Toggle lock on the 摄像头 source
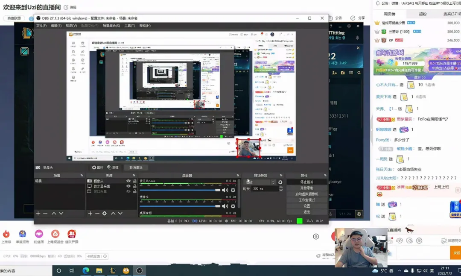This screenshot has height=276, width=461. point(134,181)
